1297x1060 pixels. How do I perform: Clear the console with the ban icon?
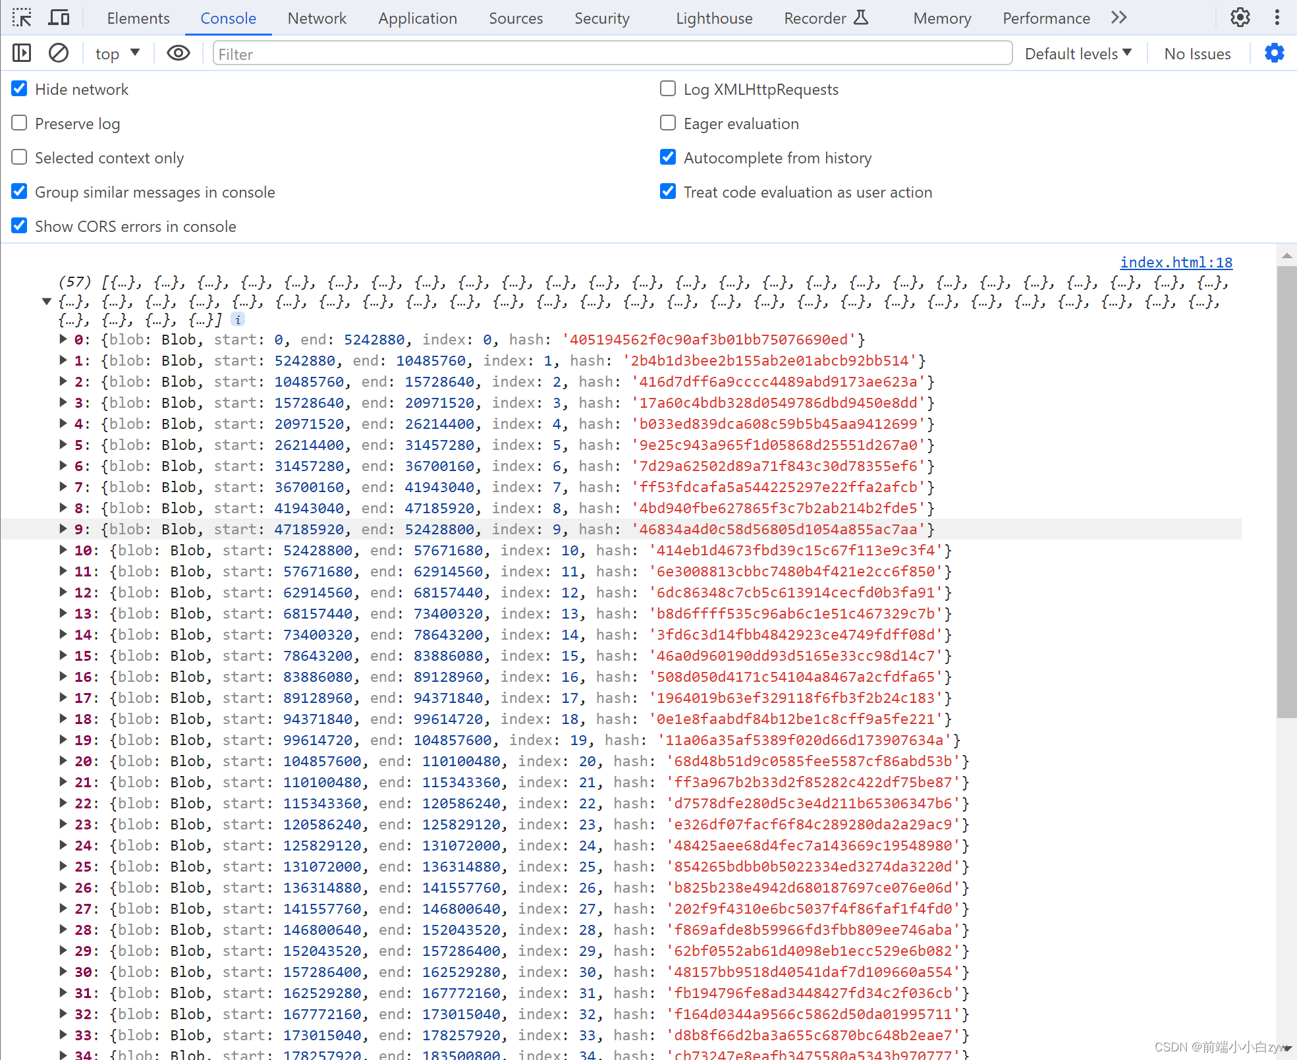pyautogui.click(x=59, y=53)
